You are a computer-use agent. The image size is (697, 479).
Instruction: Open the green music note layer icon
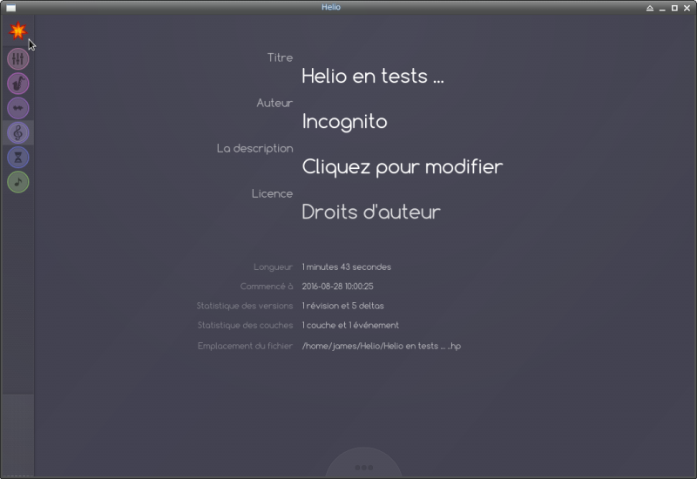click(18, 182)
